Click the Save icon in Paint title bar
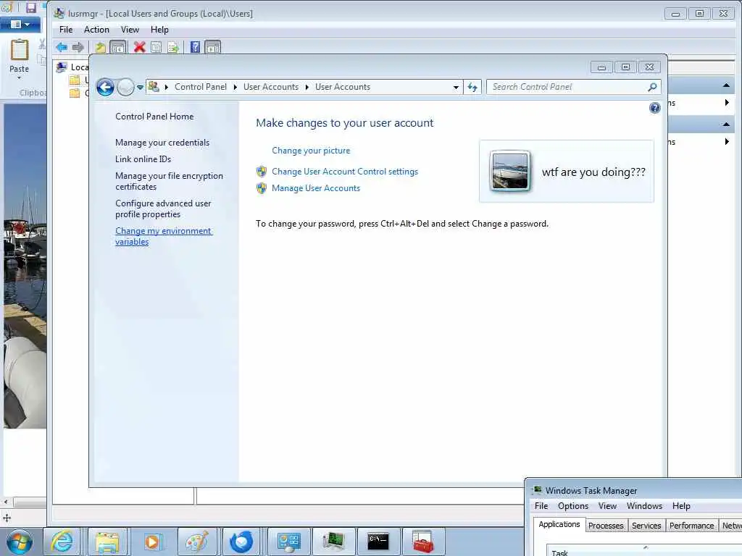This screenshot has width=742, height=556. point(30,7)
